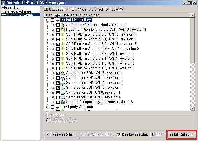Click flask icon for Samples for SDK API 10
The width and height of the screenshot is (198, 141).
[63, 88]
